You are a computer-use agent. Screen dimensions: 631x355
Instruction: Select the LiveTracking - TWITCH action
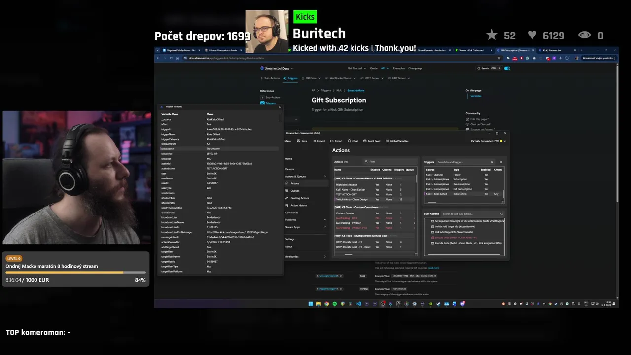pos(375,223)
